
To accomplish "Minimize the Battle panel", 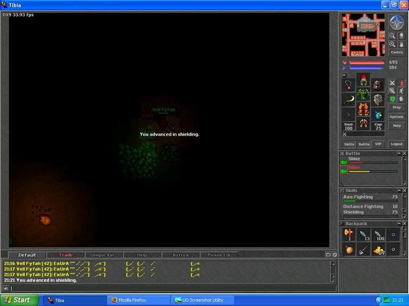I will [x=399, y=154].
